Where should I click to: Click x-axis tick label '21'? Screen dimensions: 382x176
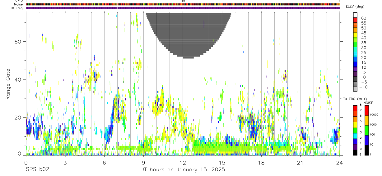[300, 163]
